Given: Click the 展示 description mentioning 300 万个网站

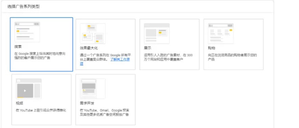Looking at the screenshot, I should 168,57.
